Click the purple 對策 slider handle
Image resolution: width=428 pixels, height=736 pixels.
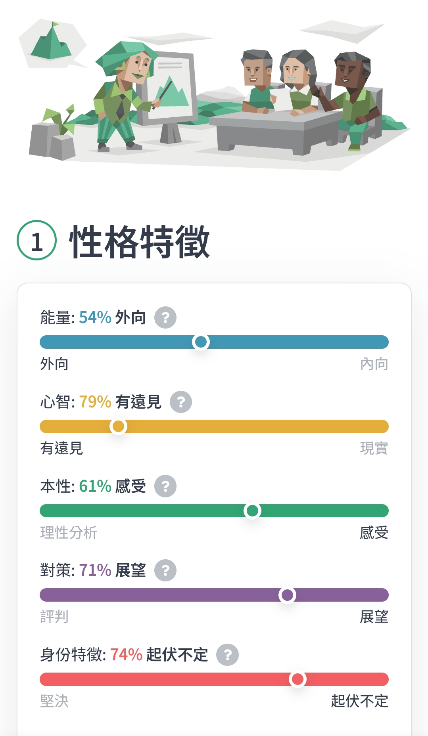tap(287, 595)
